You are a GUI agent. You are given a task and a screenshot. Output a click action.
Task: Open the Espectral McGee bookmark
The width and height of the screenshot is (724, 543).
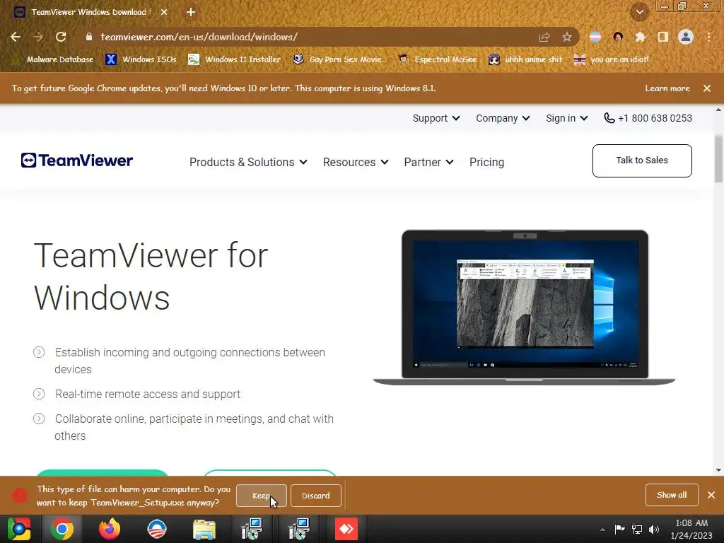(437, 59)
